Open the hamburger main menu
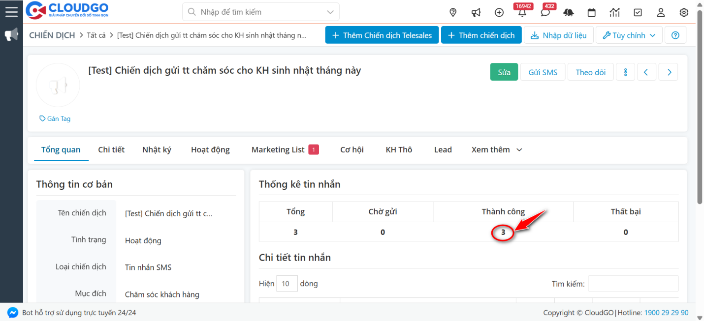The image size is (704, 321). [11, 11]
